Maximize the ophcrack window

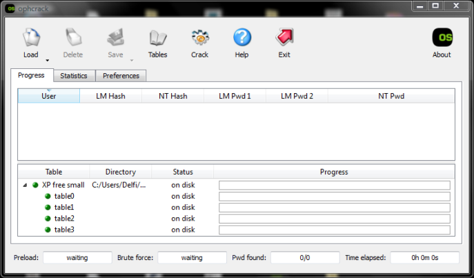[435, 6]
